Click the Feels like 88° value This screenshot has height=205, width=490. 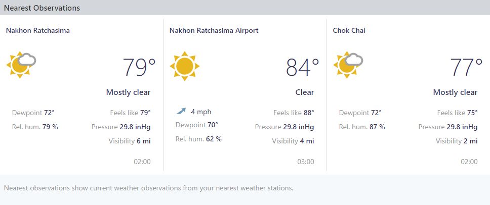pyautogui.click(x=294, y=113)
